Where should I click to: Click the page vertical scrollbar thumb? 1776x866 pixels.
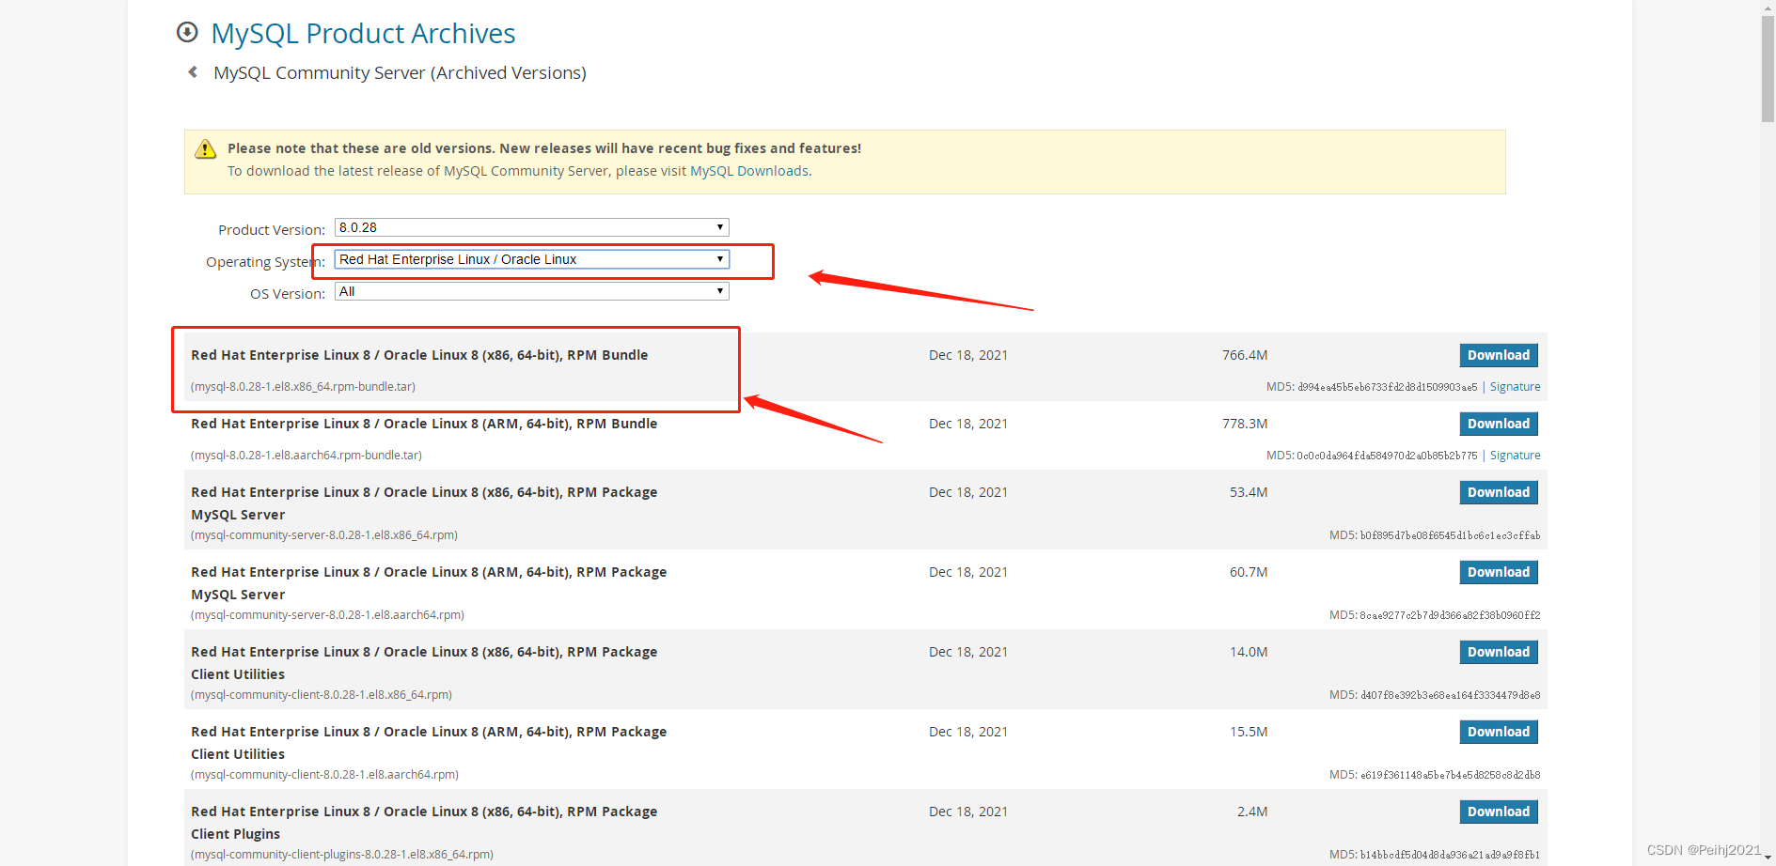click(1768, 69)
